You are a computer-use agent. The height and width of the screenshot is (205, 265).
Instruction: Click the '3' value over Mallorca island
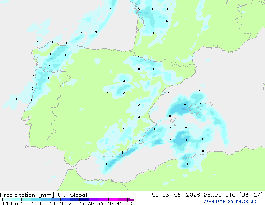tap(185, 104)
